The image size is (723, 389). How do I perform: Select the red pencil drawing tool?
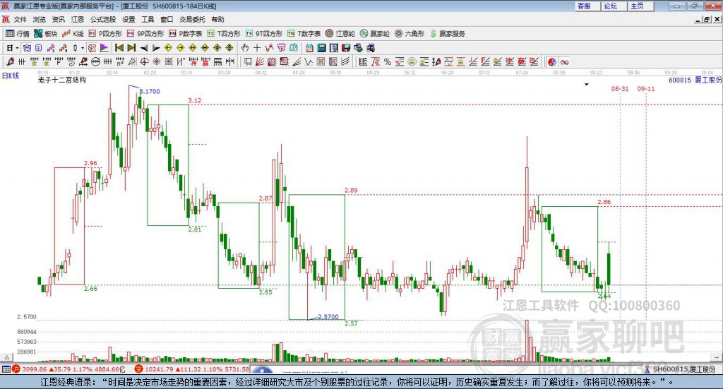pyautogui.click(x=10, y=61)
